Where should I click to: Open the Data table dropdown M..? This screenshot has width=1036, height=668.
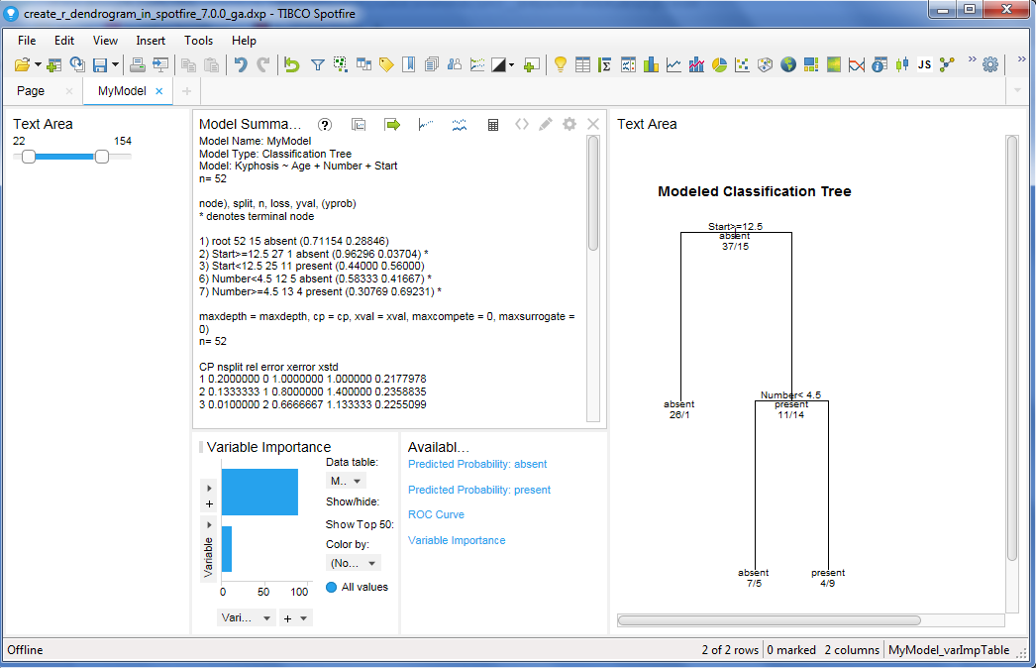pos(347,481)
